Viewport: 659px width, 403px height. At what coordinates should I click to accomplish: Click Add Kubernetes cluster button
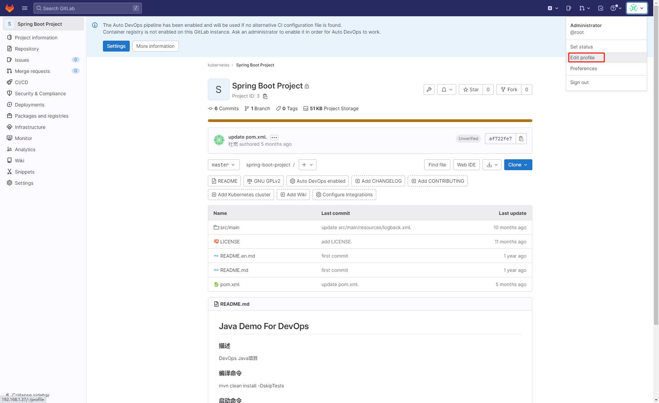[x=241, y=195]
